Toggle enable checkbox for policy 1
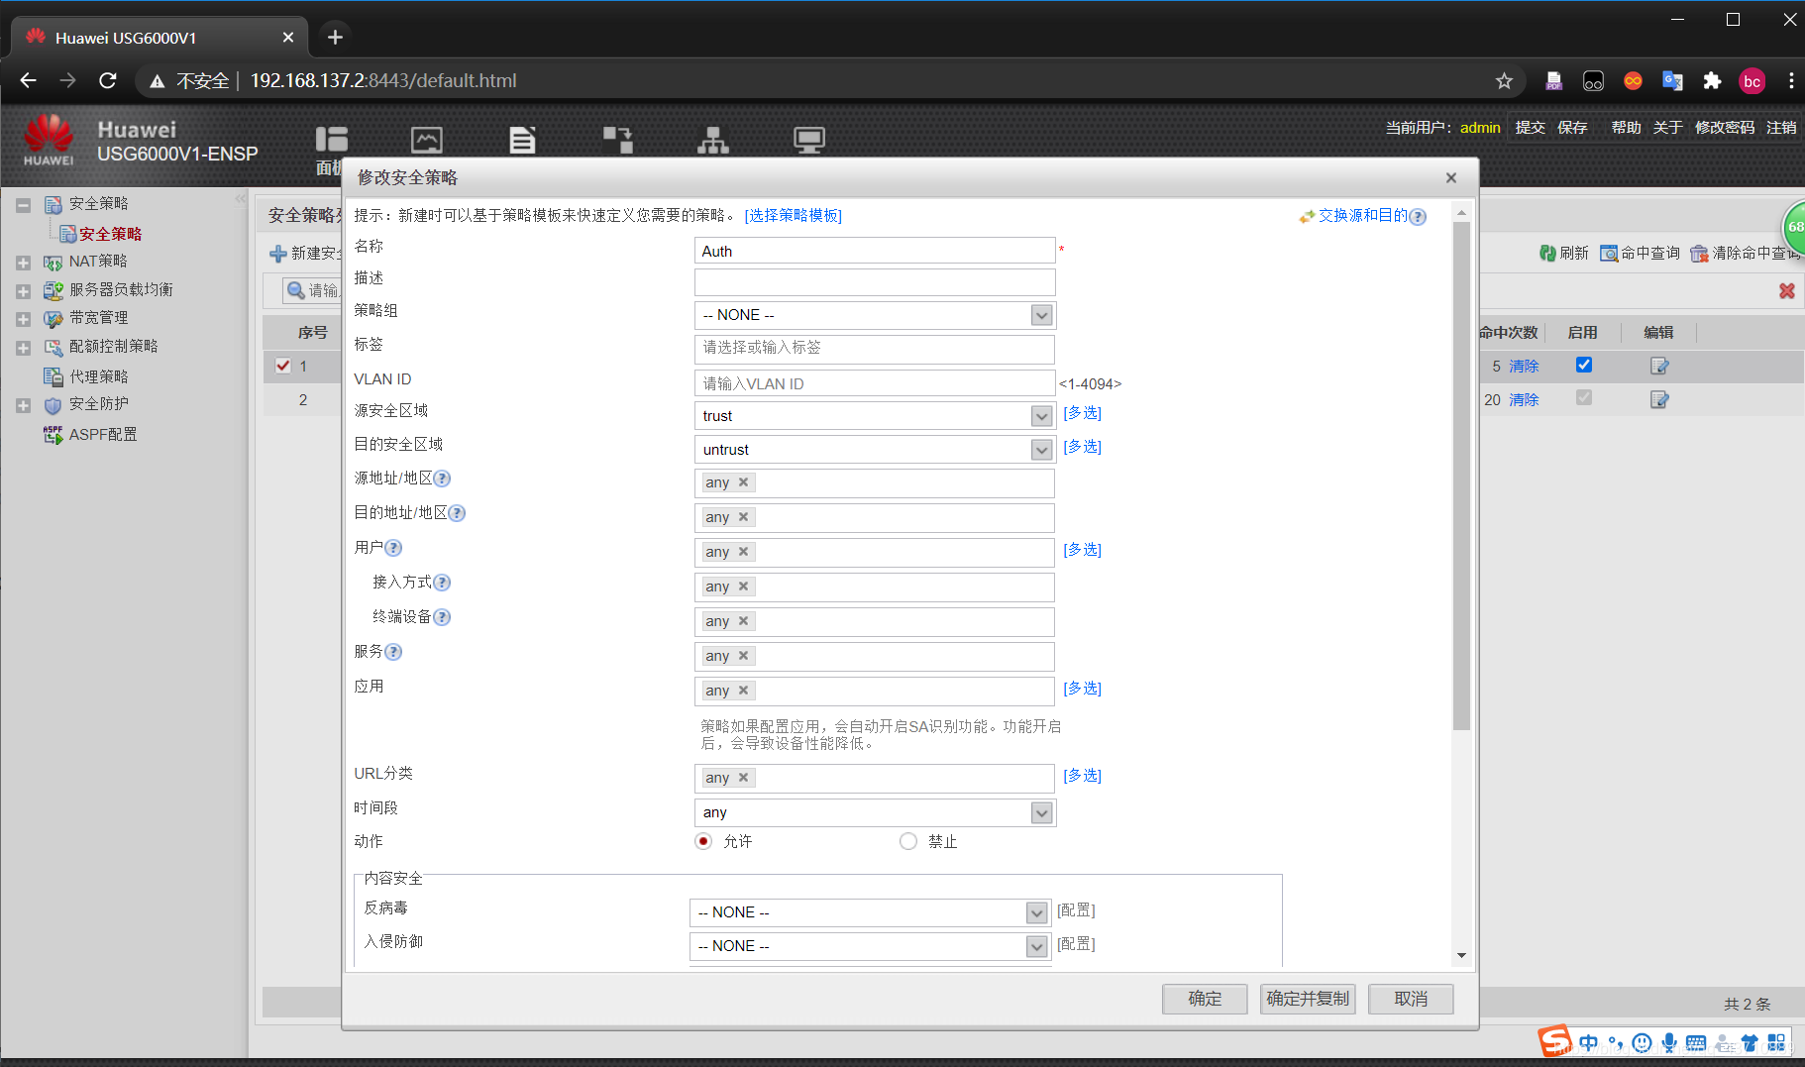Screen dimensions: 1805x1067 point(1584,365)
